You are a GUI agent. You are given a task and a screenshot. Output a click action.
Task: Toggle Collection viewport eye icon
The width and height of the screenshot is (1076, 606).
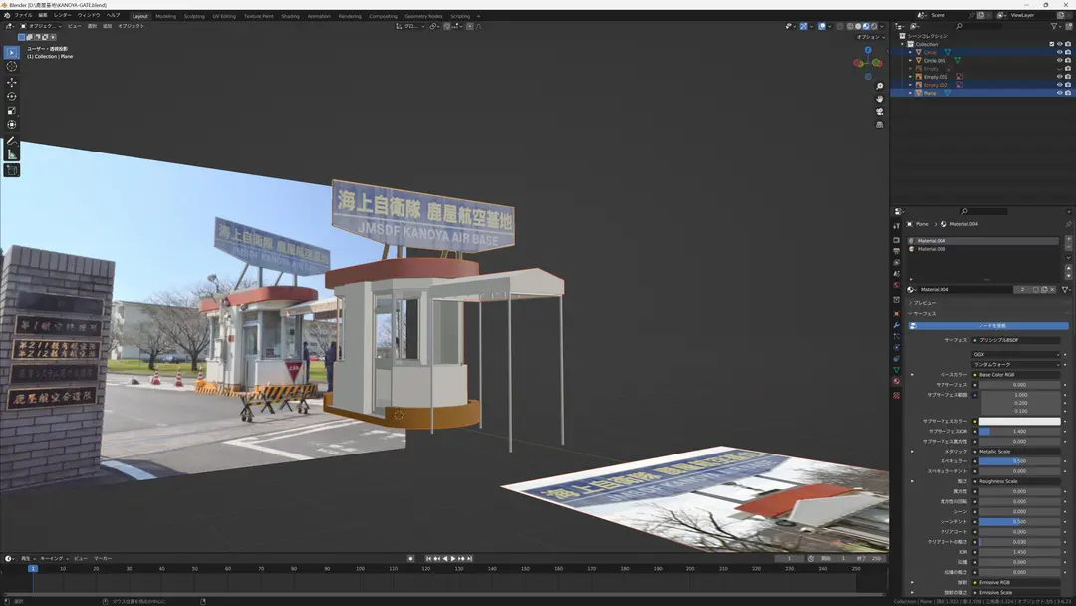tap(1059, 44)
